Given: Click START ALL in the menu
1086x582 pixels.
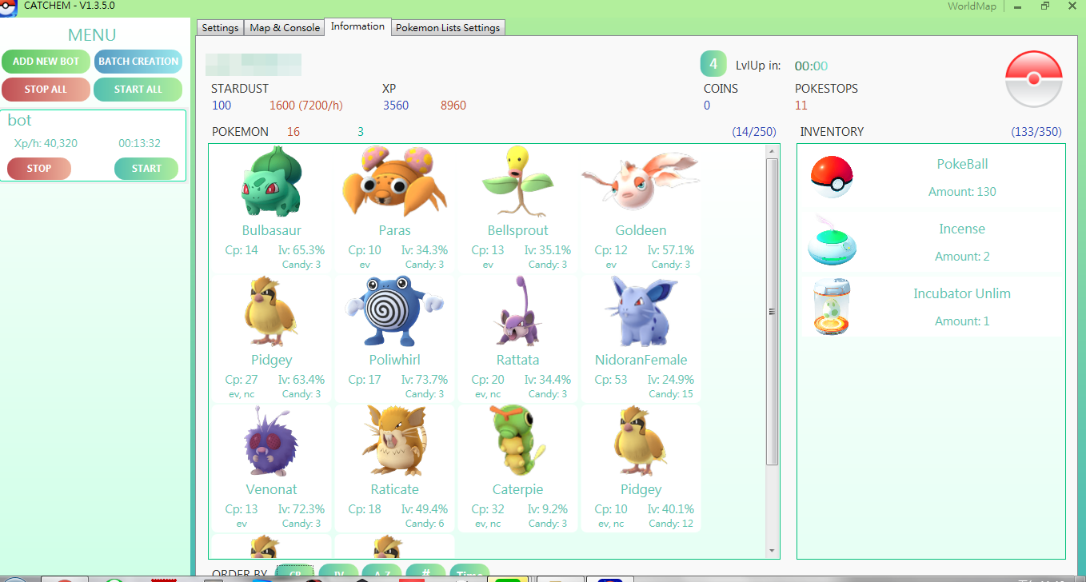Looking at the screenshot, I should coord(138,90).
